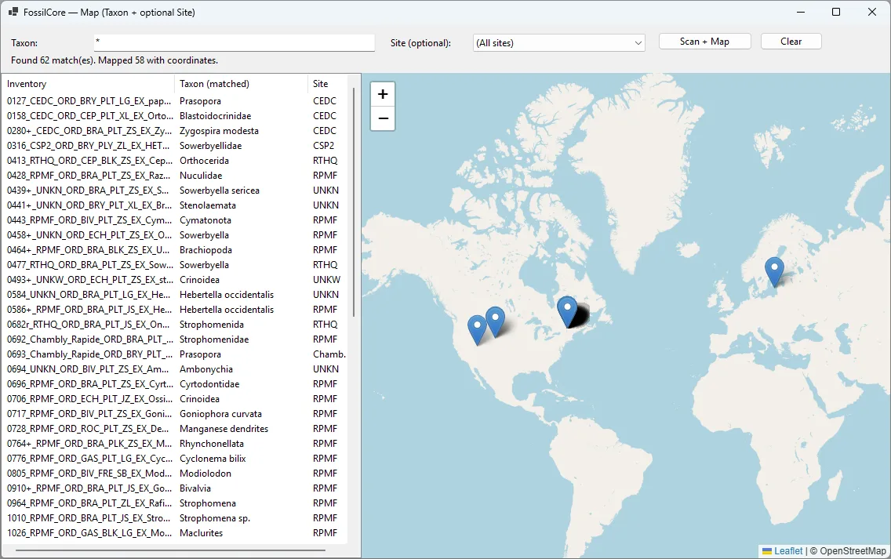
Task: Select the Strophomenidae row
Action: (x=175, y=339)
